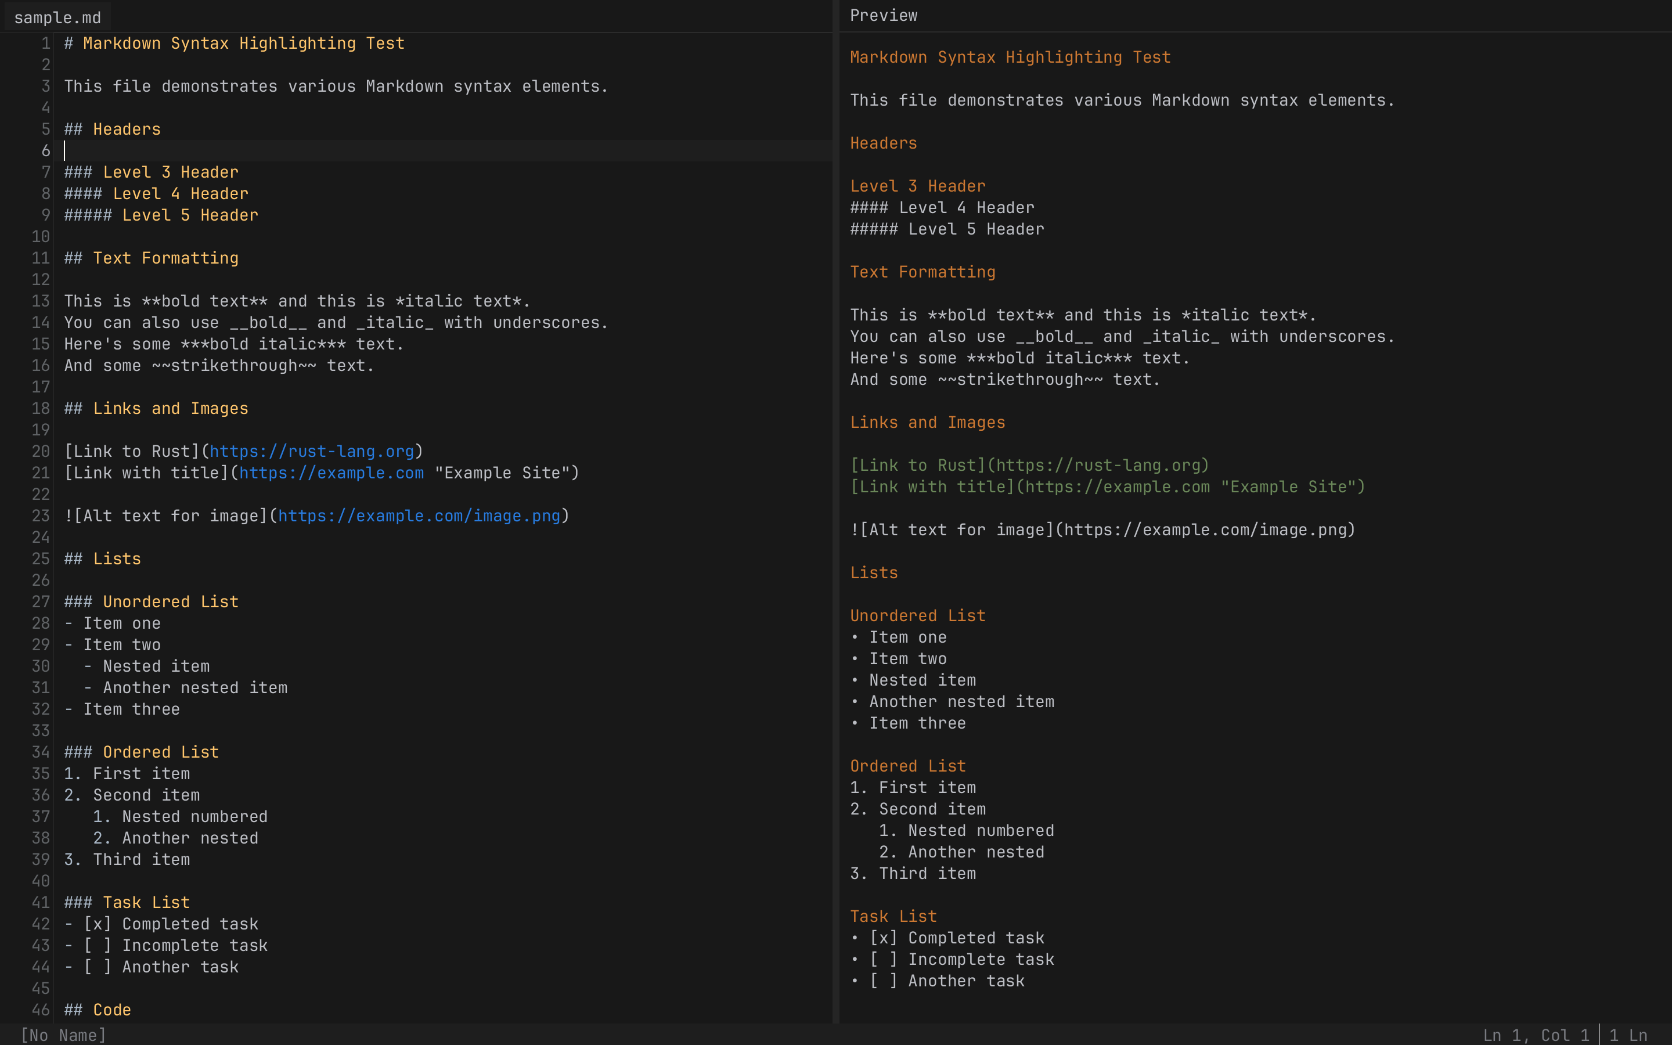The height and width of the screenshot is (1045, 1672).
Task: Click line number 6 in the gutter
Action: click(46, 151)
